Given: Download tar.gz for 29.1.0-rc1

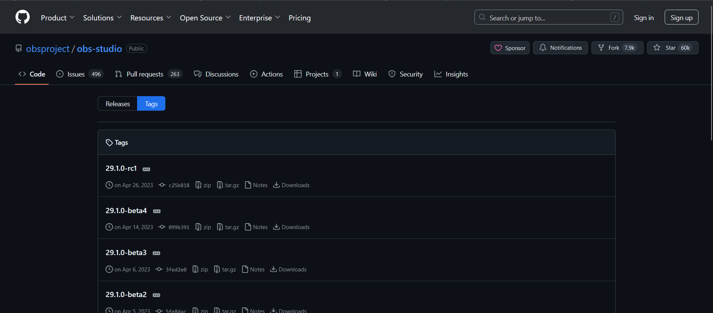Looking at the screenshot, I should click(228, 185).
